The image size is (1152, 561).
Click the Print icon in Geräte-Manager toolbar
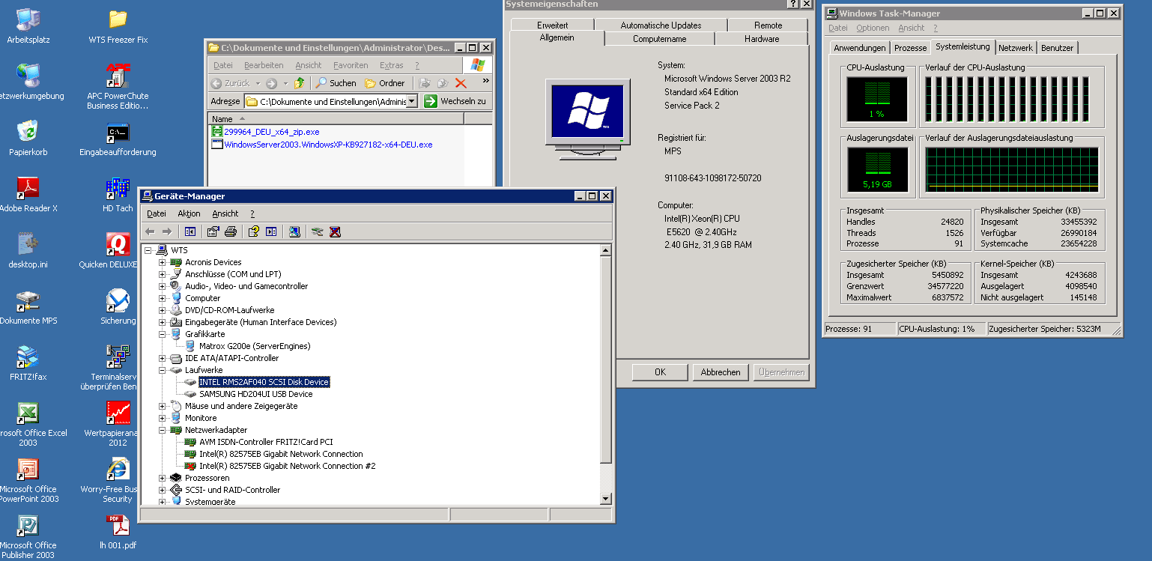click(x=231, y=231)
